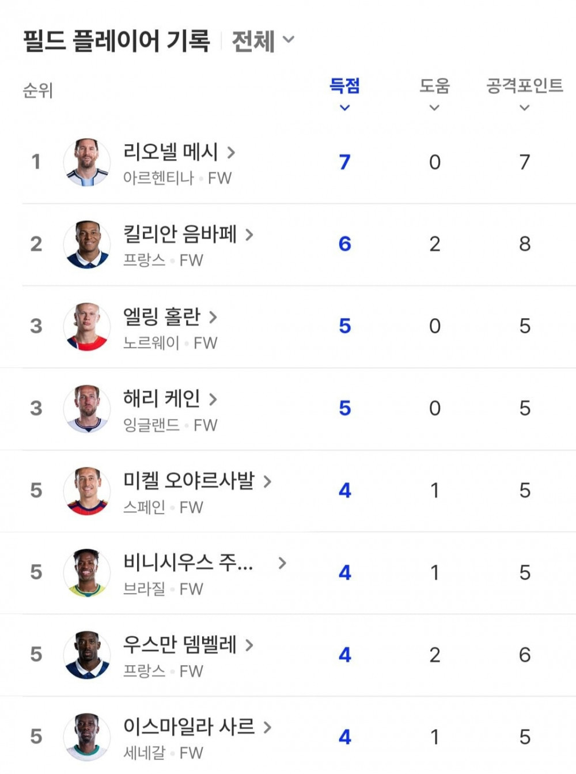Click 킬리안 음바페 profile photo
This screenshot has width=576, height=774.
[x=86, y=244]
